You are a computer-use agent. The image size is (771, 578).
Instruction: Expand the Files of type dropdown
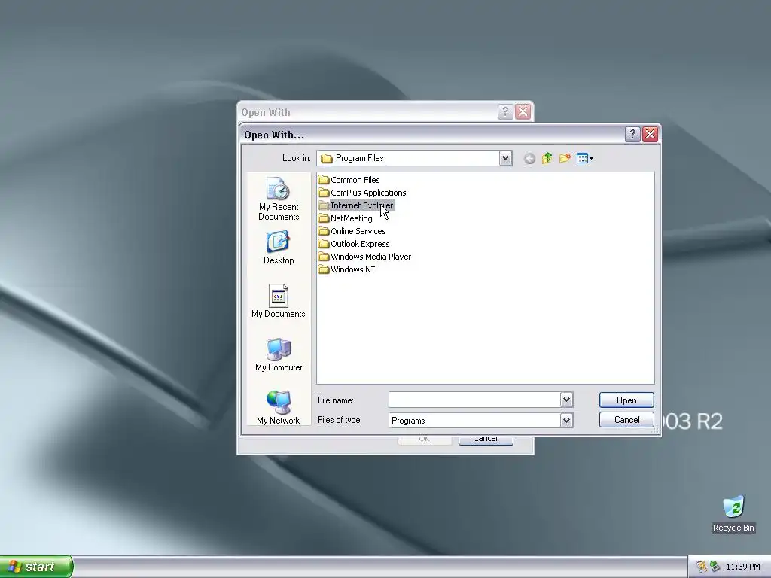coord(566,421)
